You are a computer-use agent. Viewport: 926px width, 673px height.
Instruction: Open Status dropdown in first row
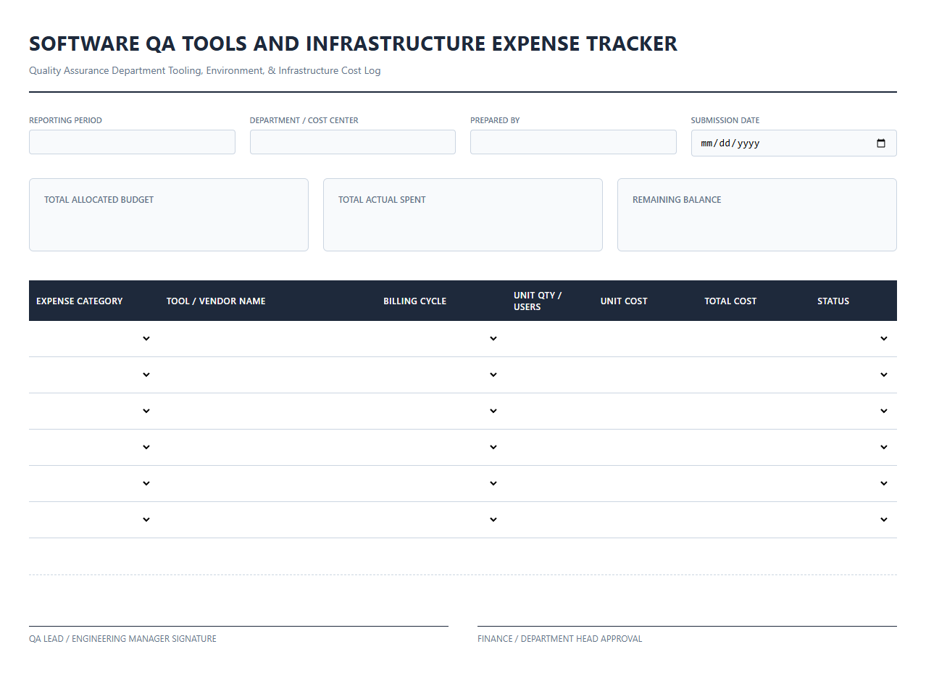(x=854, y=338)
